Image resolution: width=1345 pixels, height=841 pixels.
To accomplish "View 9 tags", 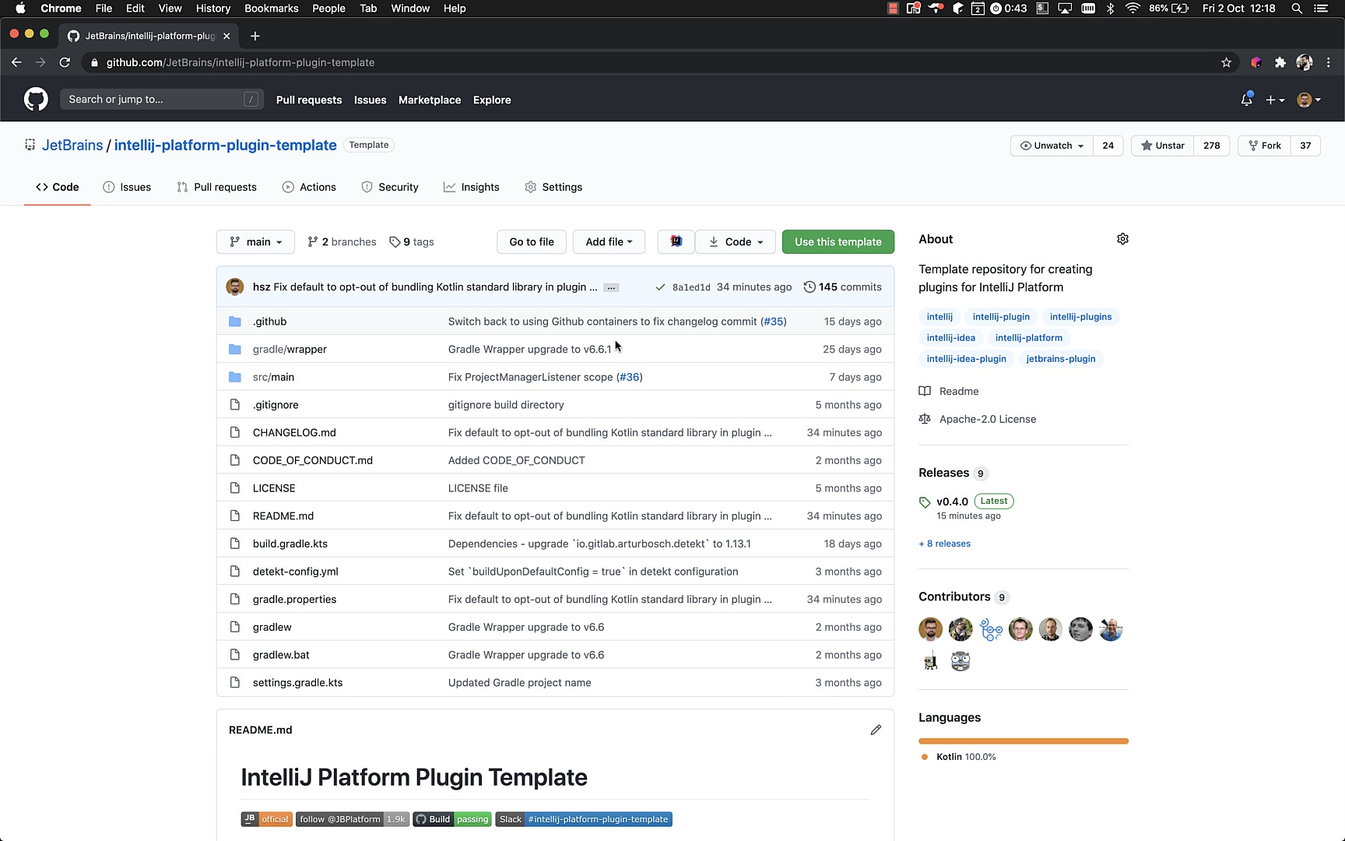I will 412,242.
